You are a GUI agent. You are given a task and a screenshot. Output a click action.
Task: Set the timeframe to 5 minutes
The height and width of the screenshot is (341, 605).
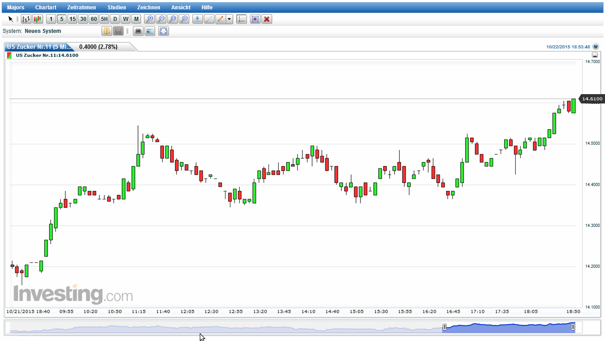[62, 19]
